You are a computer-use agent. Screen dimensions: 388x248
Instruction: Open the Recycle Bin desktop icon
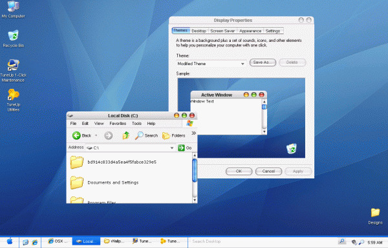(x=14, y=39)
